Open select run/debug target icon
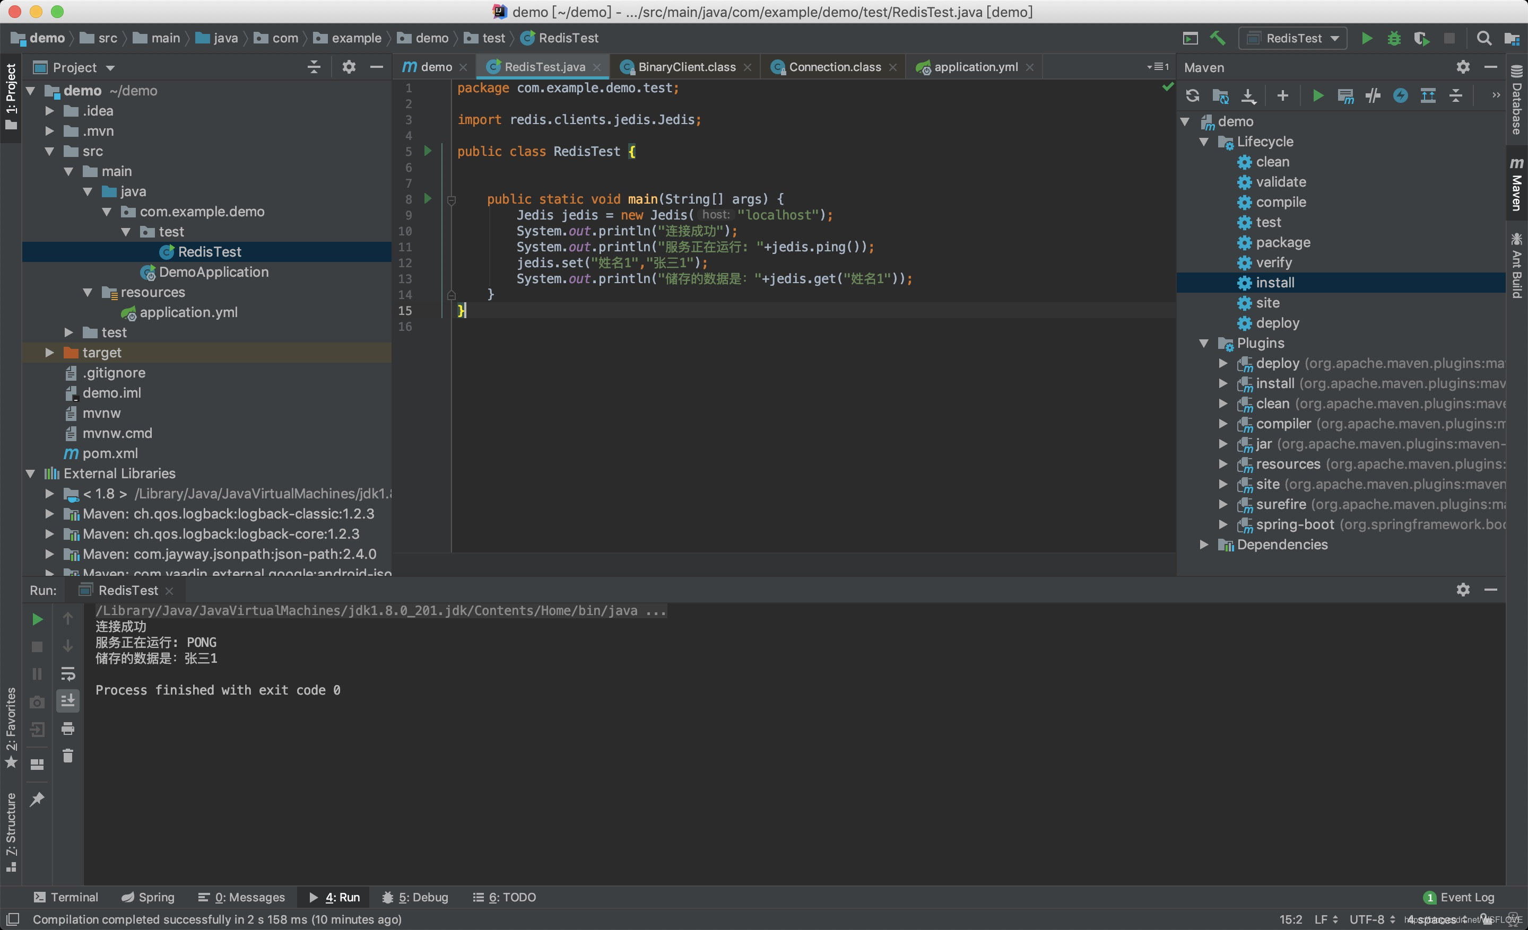The width and height of the screenshot is (1528, 930). pyautogui.click(x=1190, y=38)
